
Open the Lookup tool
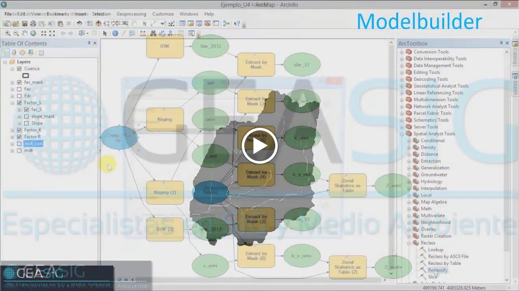[435, 250]
